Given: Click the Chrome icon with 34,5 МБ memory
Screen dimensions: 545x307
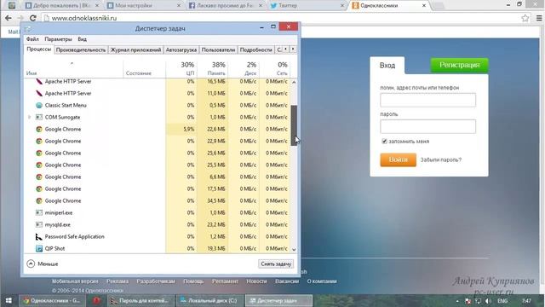Looking at the screenshot, I should tap(39, 201).
